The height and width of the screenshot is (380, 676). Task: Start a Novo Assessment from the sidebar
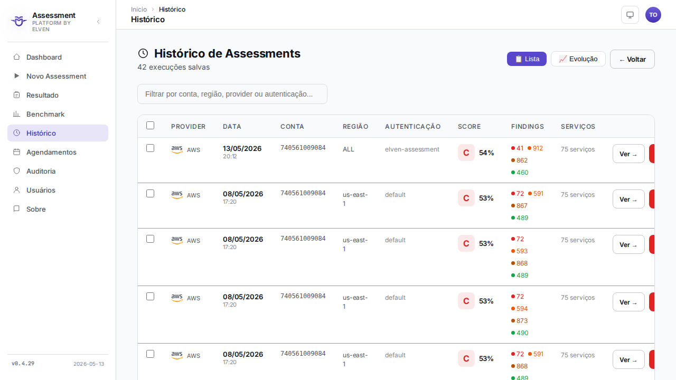click(x=58, y=76)
